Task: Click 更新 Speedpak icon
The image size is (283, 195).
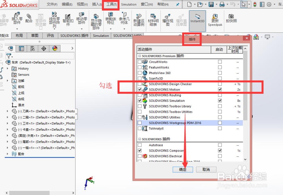Action: [215, 20]
